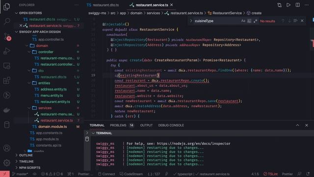The image size is (314, 177).
Task: Switch to the Output panel tab
Action: tap(146, 125)
